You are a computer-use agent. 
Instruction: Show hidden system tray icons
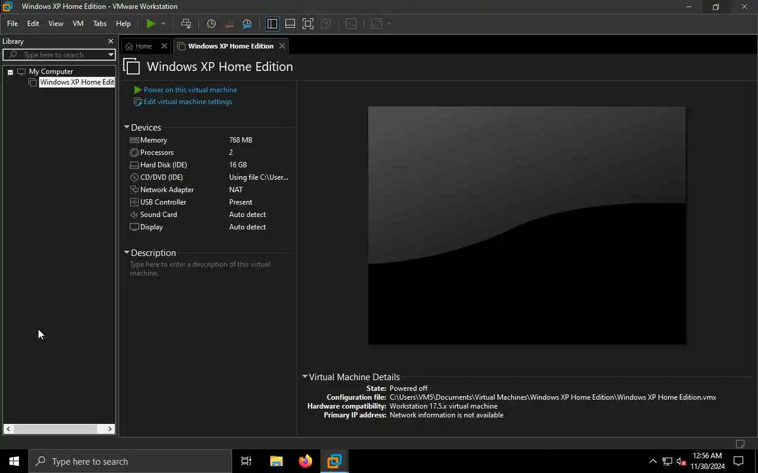(x=653, y=461)
